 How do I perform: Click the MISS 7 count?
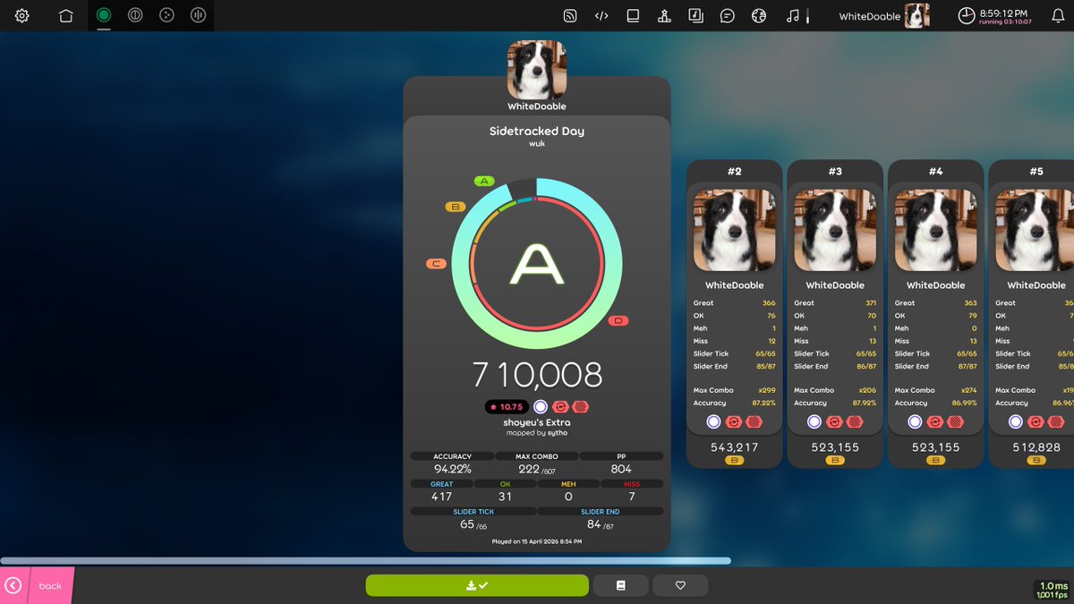pyautogui.click(x=632, y=490)
